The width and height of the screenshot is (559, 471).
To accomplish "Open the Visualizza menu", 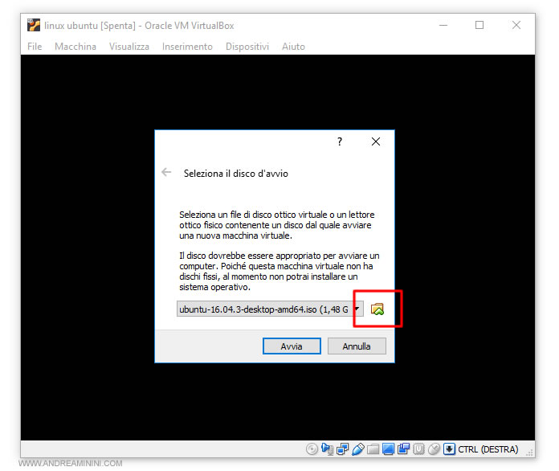I will point(129,47).
